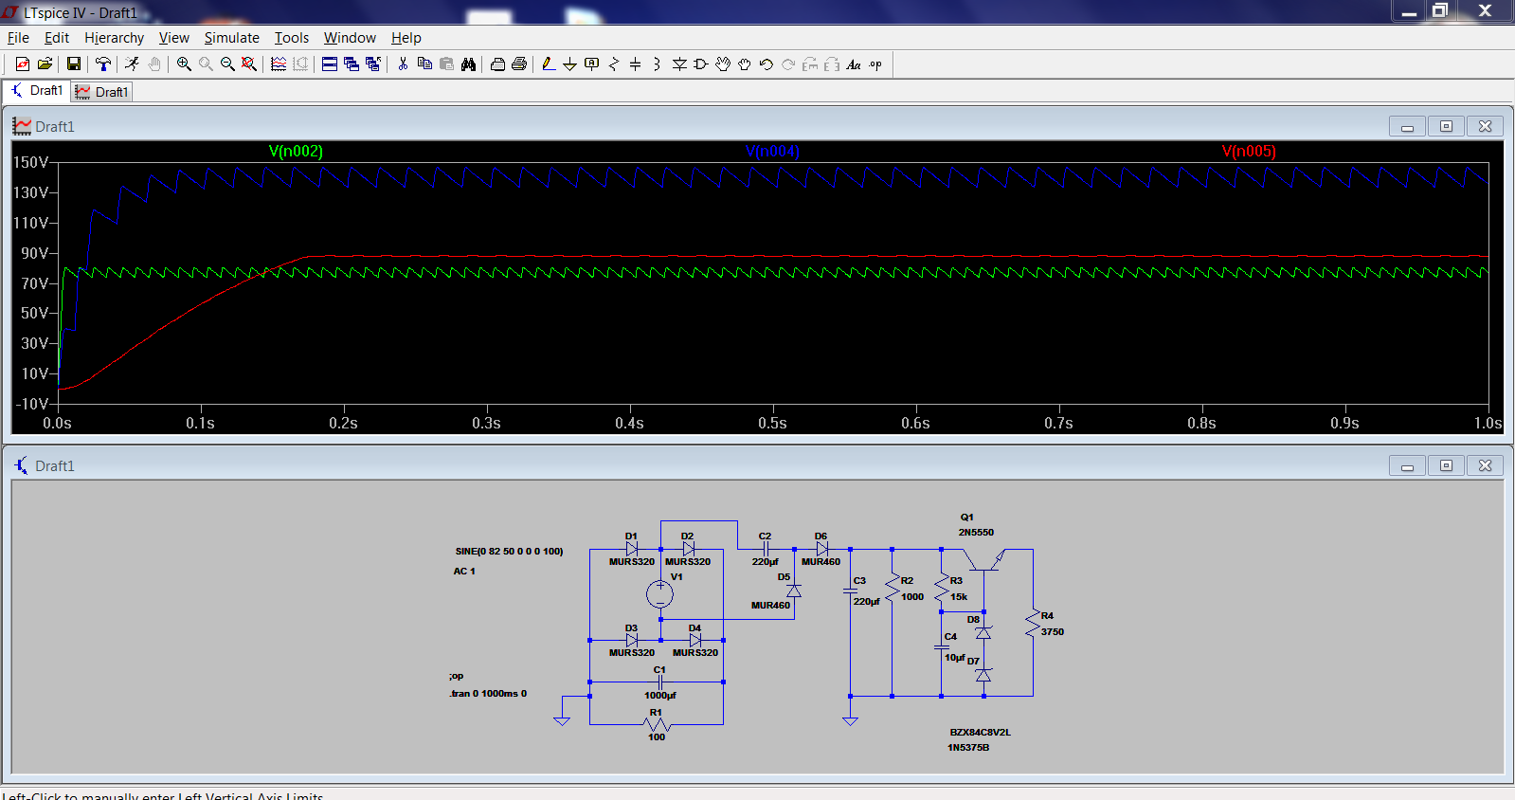Select the Move hand tool
The width and height of the screenshot is (1515, 800).
(x=723, y=64)
